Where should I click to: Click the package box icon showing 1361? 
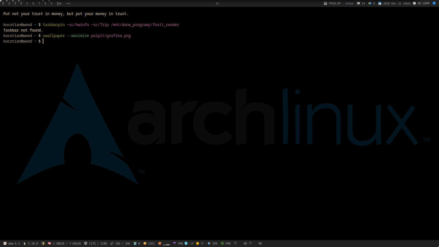[145, 243]
